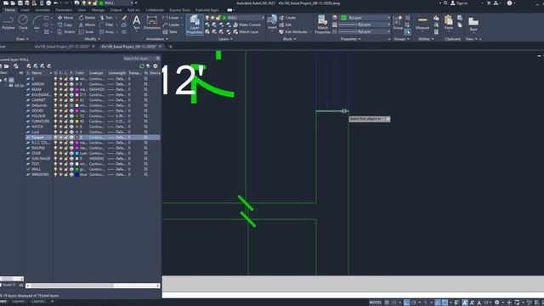Open the Parametric ribbon tab
Screen dimensions: 544x306
(65, 10)
